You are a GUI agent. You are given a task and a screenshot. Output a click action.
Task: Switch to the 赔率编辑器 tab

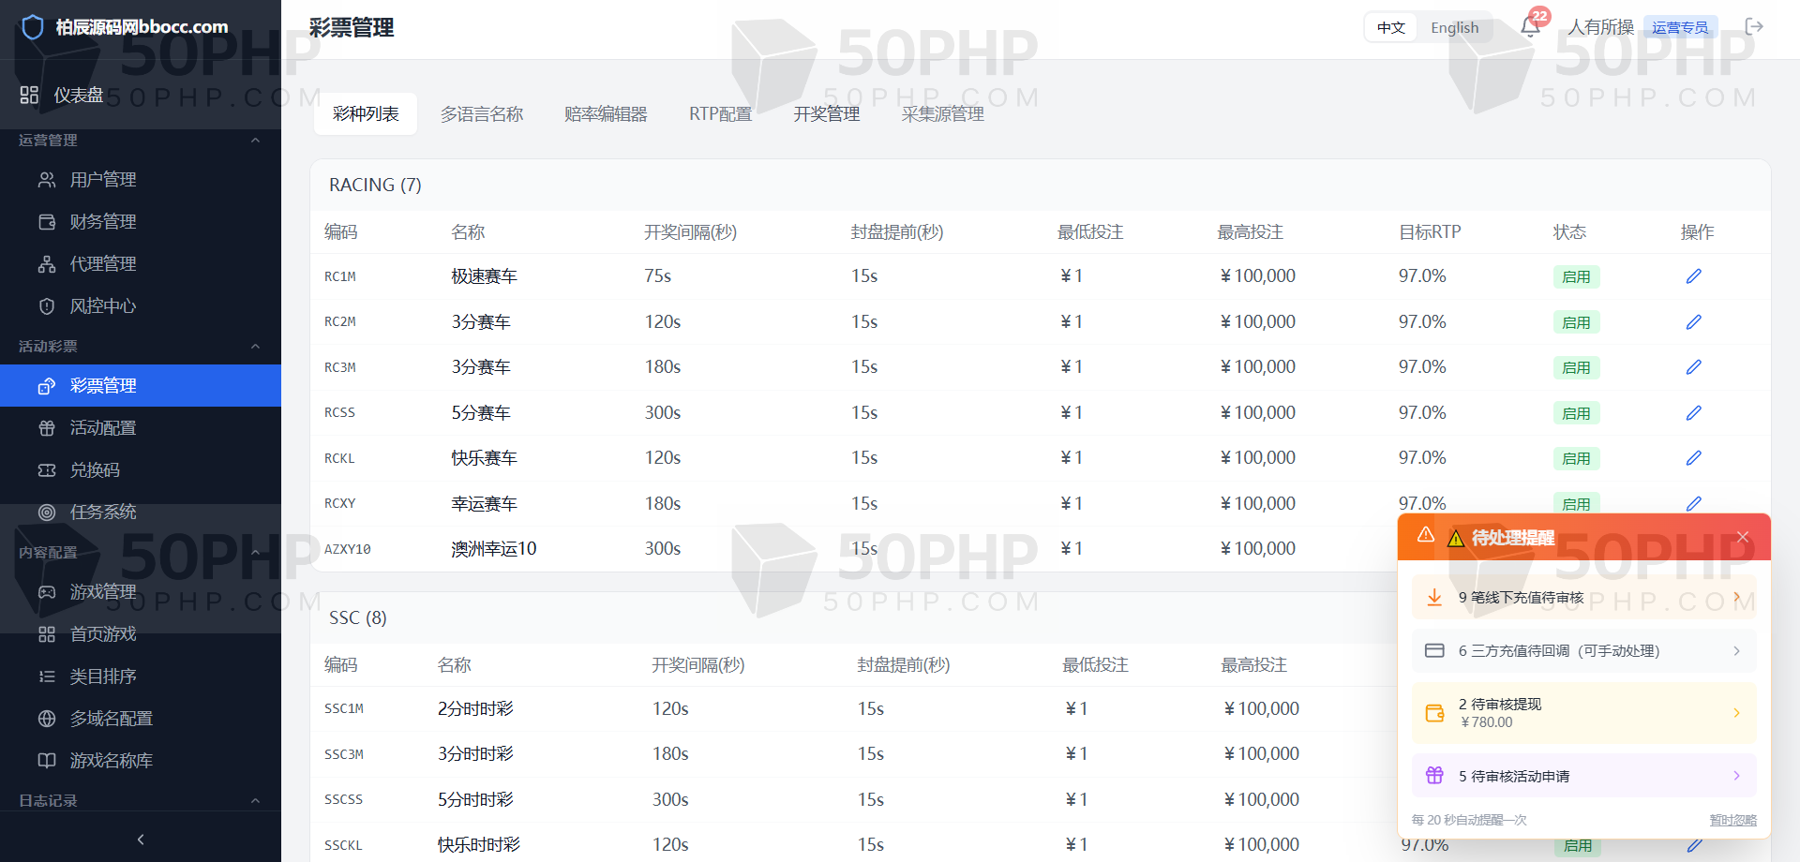coord(606,114)
